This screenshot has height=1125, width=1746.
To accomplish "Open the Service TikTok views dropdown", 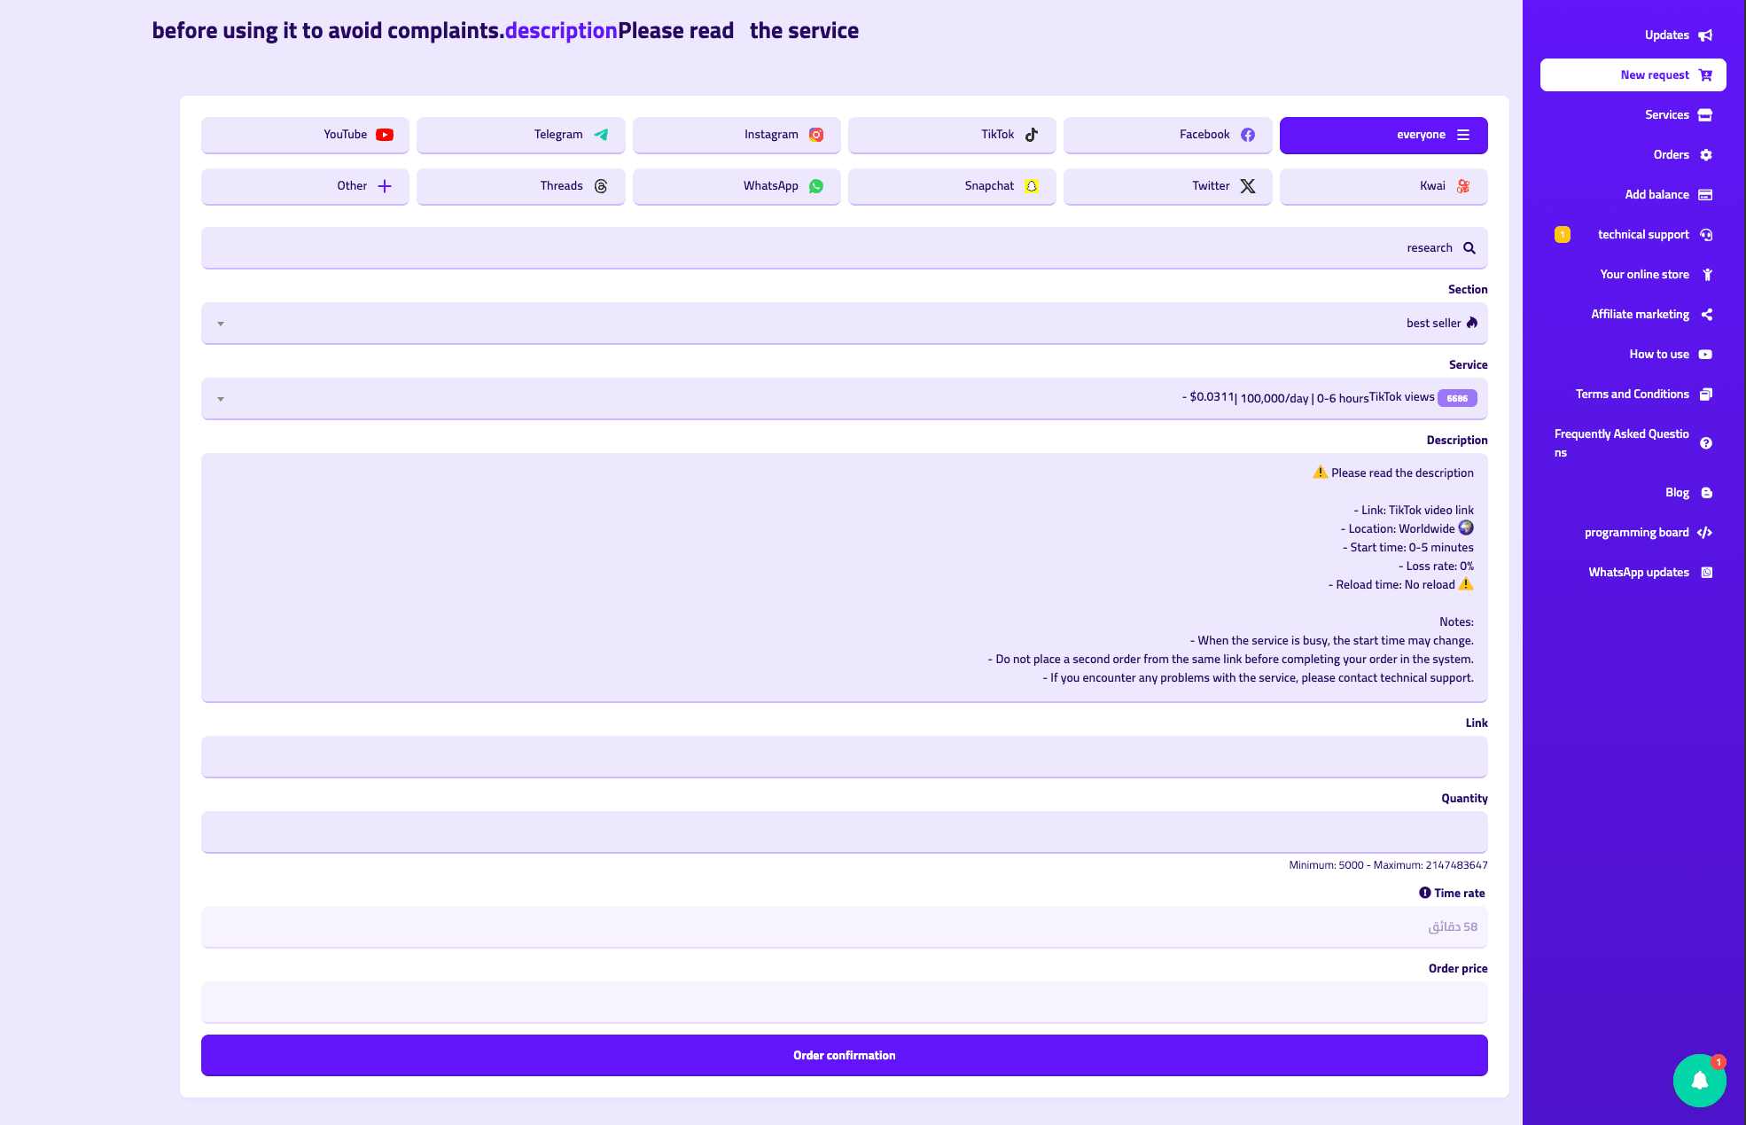I will (844, 399).
